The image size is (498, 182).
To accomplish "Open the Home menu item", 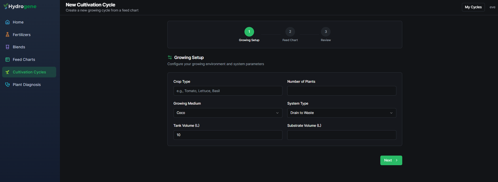I will [x=29, y=22].
